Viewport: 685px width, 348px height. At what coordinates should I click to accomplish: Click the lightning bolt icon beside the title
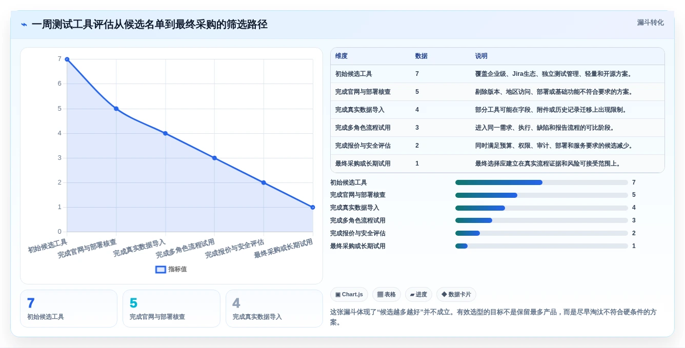tap(24, 25)
